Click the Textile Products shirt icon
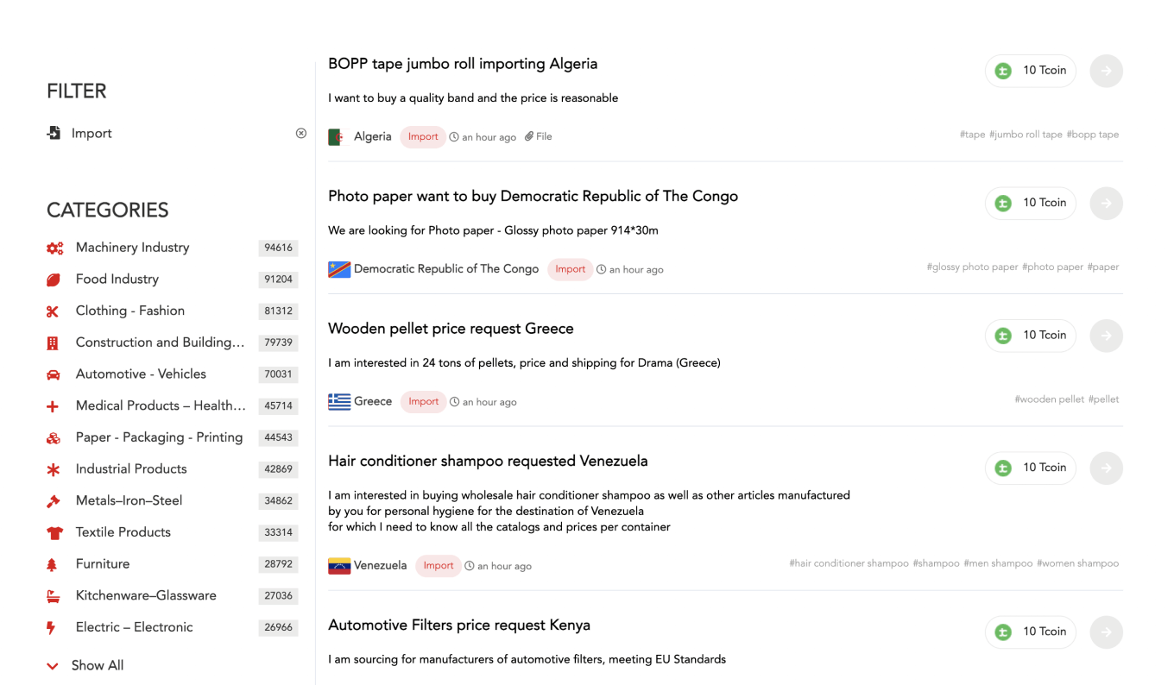1174x685 pixels. pos(54,533)
